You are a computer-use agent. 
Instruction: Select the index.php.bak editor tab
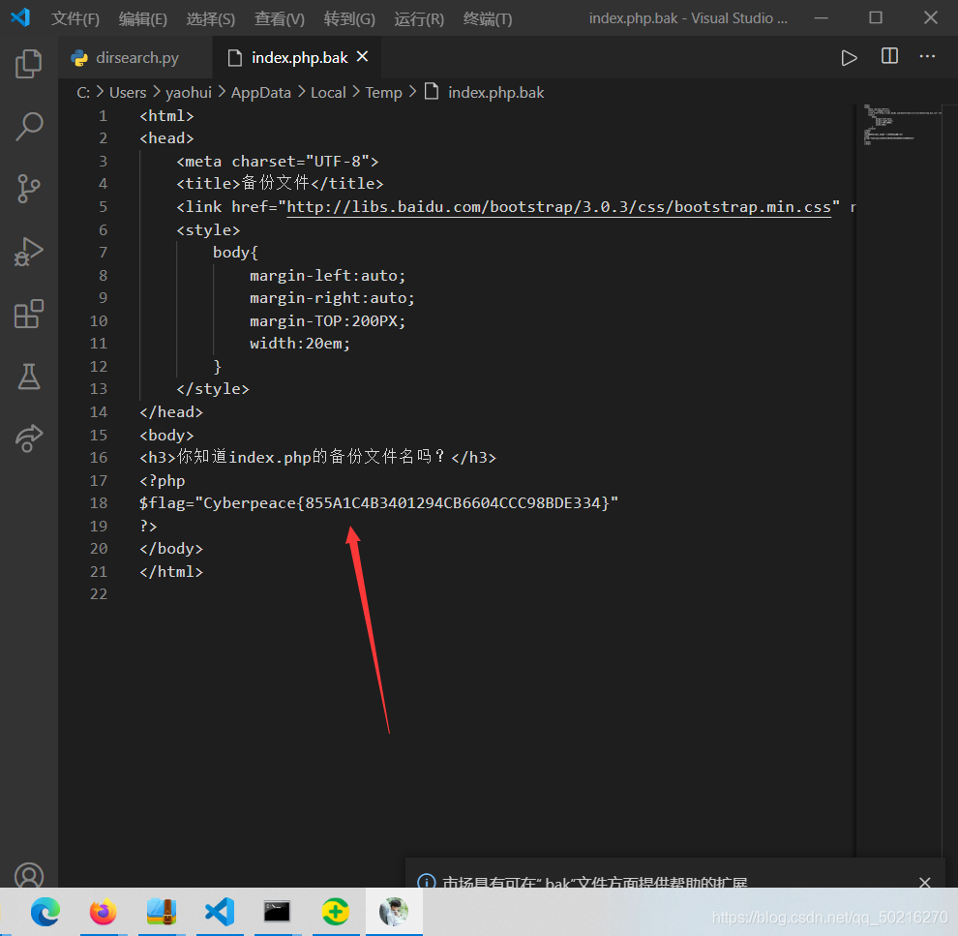click(297, 57)
